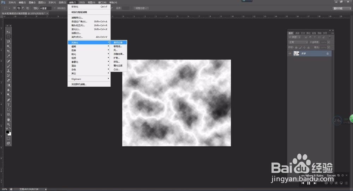Choose 滤镜库(G)... from filter menu
The width and height of the screenshot is (353, 191).
89,18
